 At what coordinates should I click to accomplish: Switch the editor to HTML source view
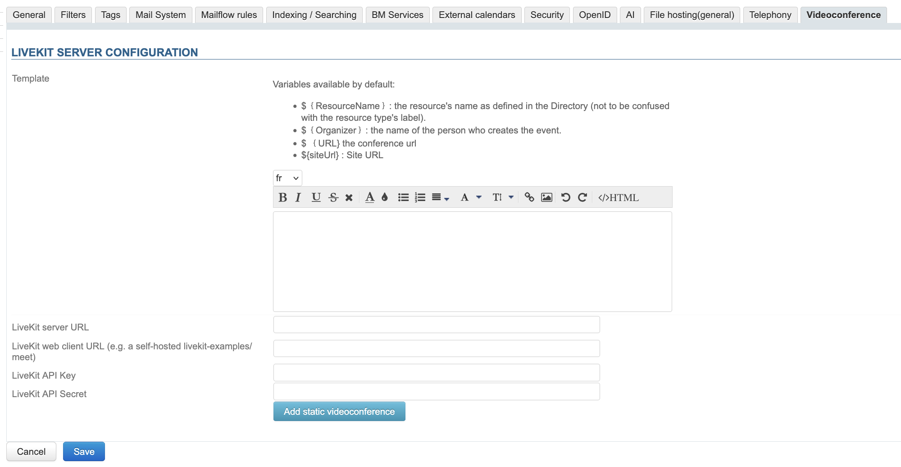618,197
